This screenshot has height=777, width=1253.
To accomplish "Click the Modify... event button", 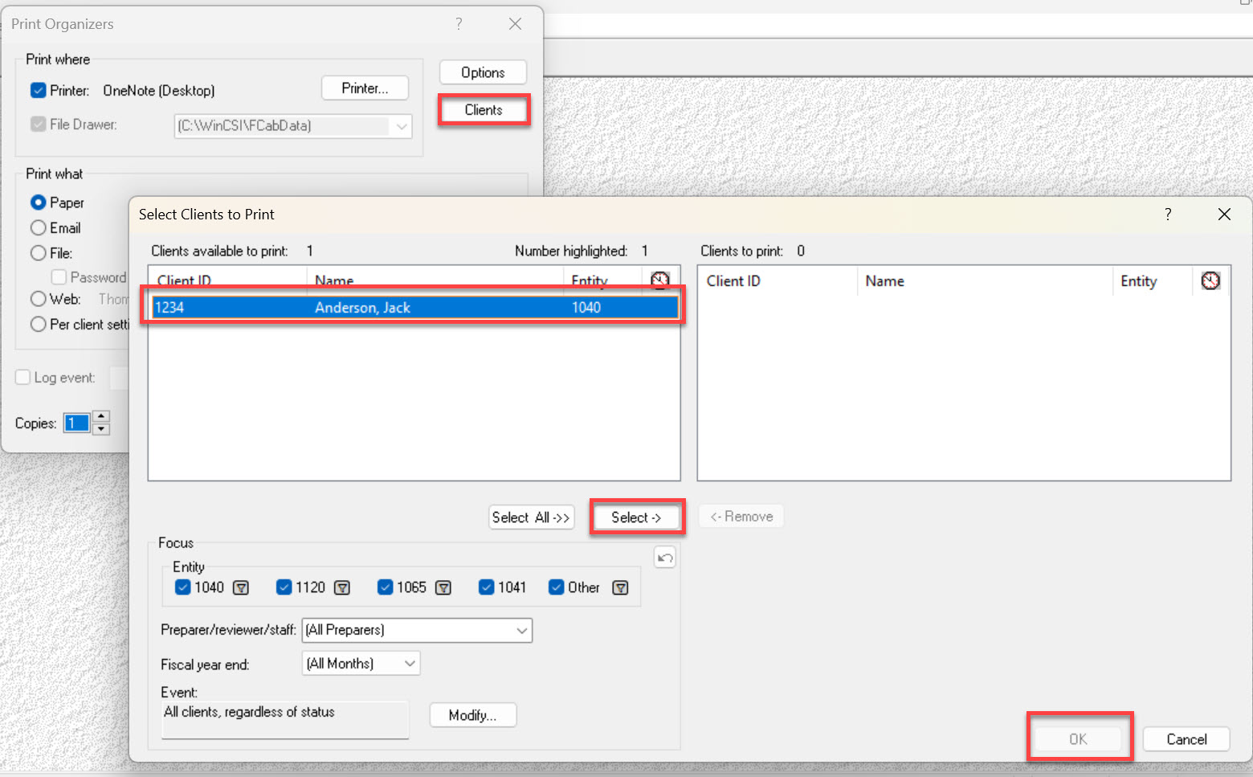I will (x=472, y=715).
